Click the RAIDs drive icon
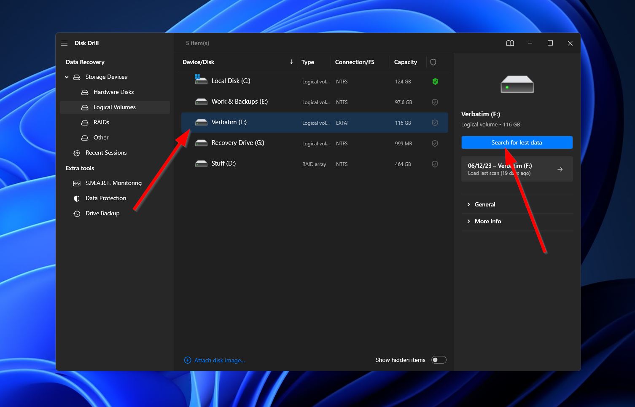This screenshot has width=635, height=407. pos(85,123)
